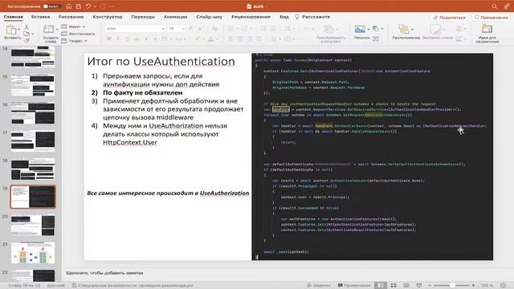Switch to the Переходы ribbon tab
514x289 pixels.
[x=143, y=17]
